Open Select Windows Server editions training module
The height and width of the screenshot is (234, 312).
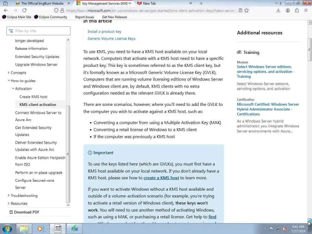click(x=266, y=71)
